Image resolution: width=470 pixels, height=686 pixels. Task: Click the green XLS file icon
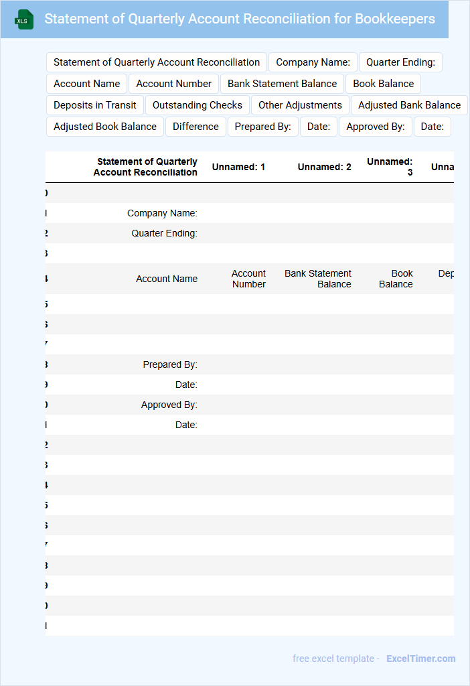(x=24, y=19)
